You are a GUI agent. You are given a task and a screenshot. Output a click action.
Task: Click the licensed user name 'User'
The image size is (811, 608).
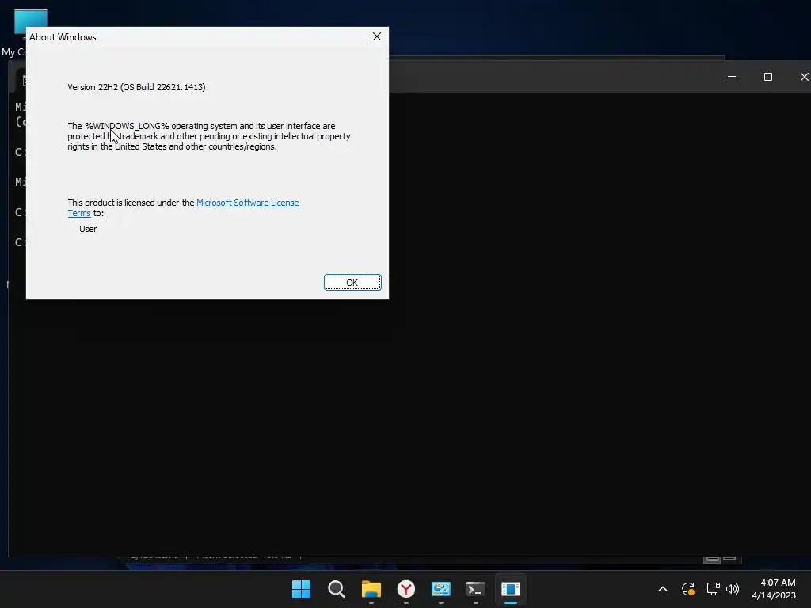click(x=88, y=229)
